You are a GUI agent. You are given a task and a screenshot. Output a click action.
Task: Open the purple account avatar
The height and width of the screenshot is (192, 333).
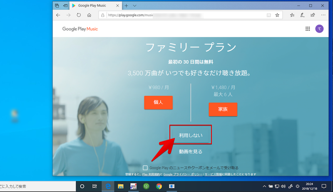point(319,29)
